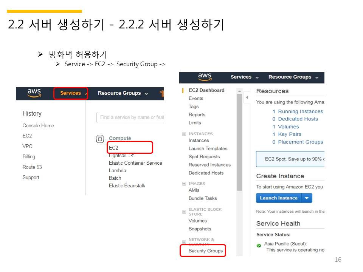Viewport: 363px width, 272px height.
Task: Open Services menu in left console
Action: [71, 93]
